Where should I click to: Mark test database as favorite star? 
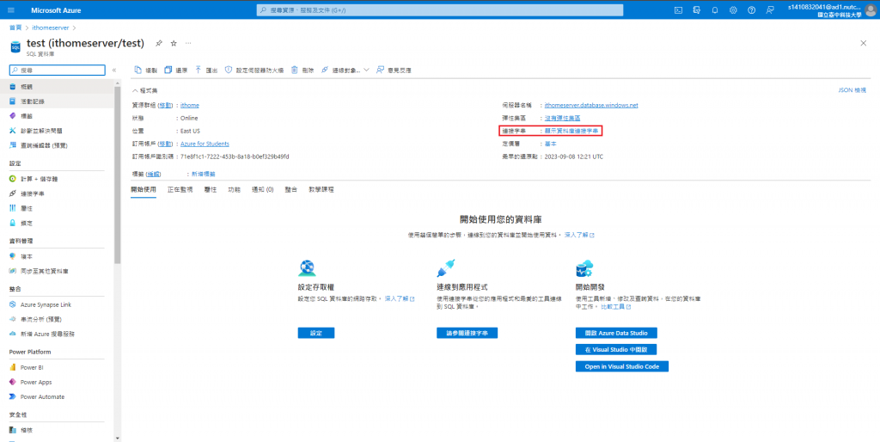point(174,43)
